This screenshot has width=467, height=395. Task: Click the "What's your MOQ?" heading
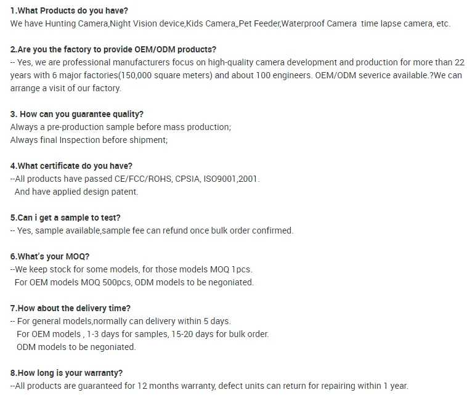(50, 256)
